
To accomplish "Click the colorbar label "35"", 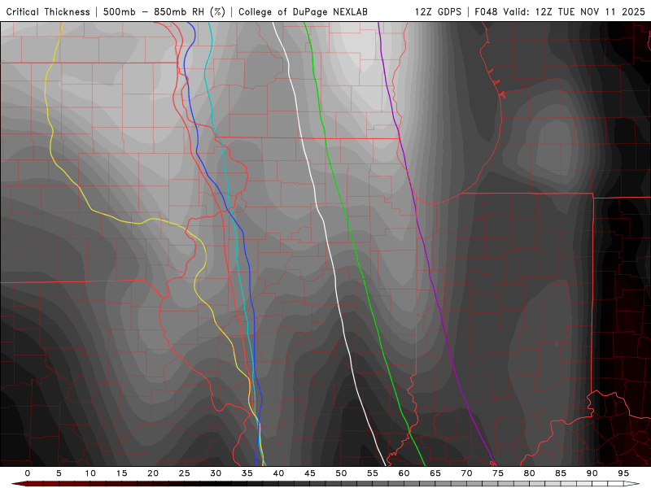I will coord(247,473).
